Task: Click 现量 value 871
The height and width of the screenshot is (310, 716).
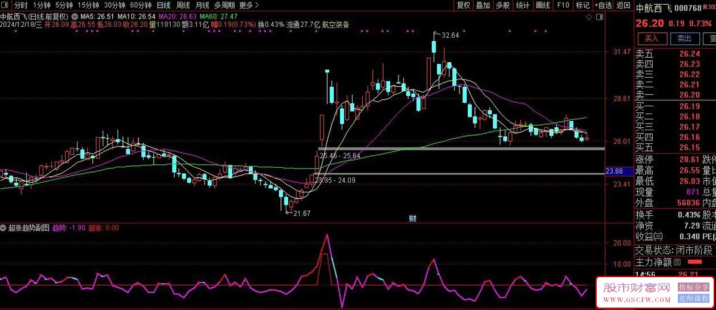Action: 693,192
